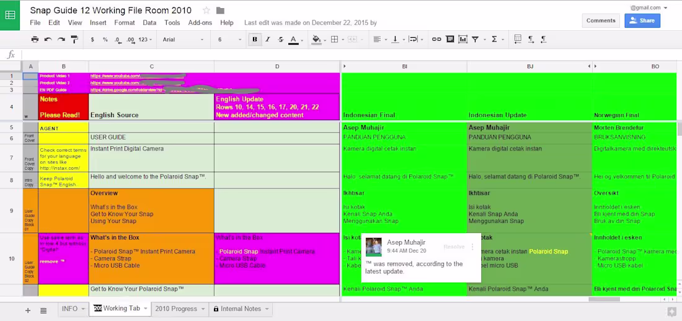Open the Comments button
Image resolution: width=682 pixels, height=321 pixels.
[x=601, y=20]
